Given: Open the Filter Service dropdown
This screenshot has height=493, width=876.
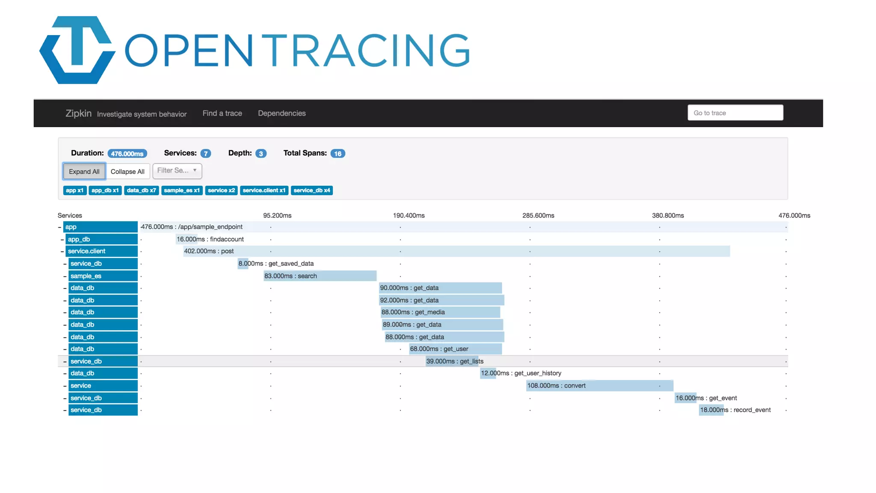Looking at the screenshot, I should pyautogui.click(x=177, y=171).
